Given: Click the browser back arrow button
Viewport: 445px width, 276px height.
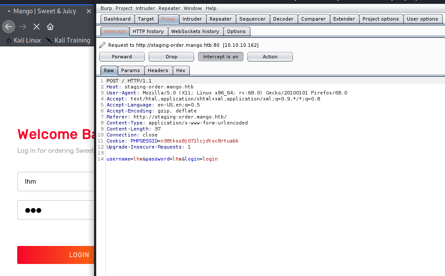Looking at the screenshot, I should [x=9, y=27].
